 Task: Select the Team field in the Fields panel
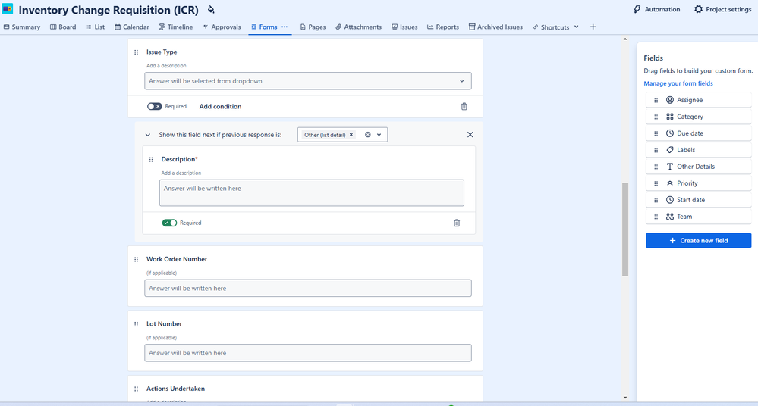[699, 217]
